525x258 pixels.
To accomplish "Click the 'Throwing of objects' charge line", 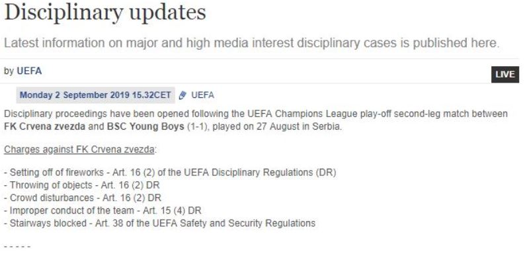I will pos(82,185).
